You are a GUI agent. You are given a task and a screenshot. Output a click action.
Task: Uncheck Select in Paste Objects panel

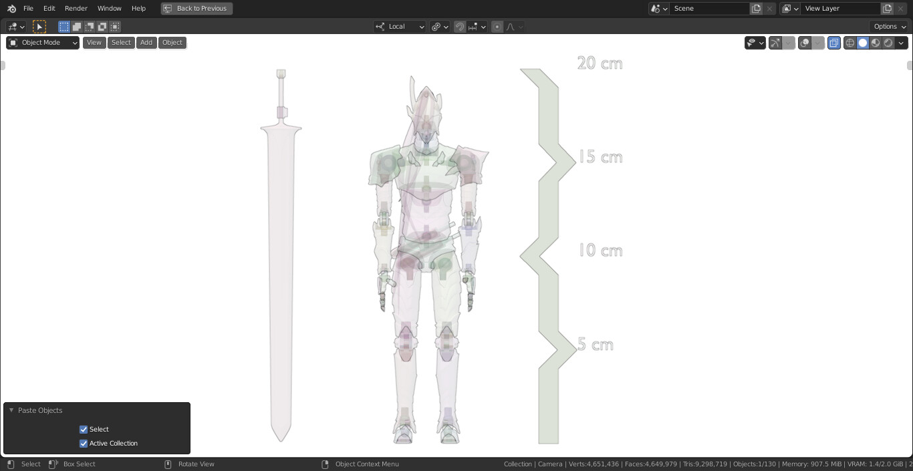coord(84,430)
